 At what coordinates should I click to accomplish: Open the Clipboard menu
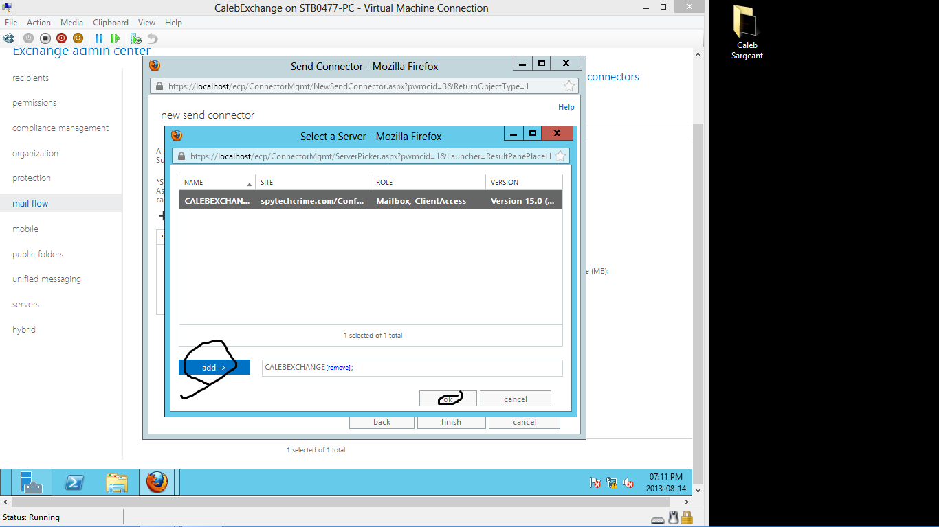pyautogui.click(x=111, y=23)
